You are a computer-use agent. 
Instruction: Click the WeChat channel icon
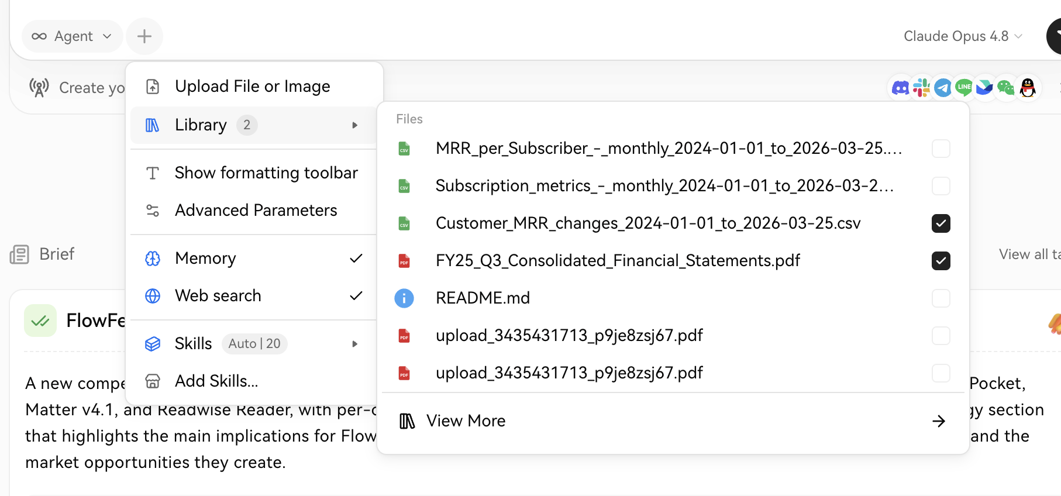pyautogui.click(x=1006, y=88)
